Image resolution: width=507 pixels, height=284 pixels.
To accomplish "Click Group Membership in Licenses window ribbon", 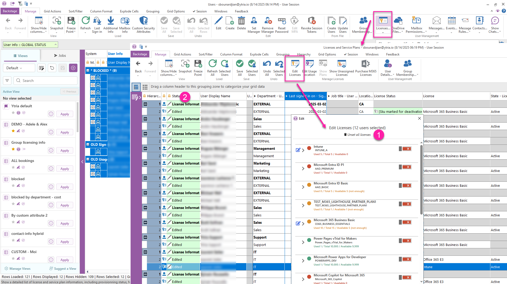I will (x=407, y=68).
